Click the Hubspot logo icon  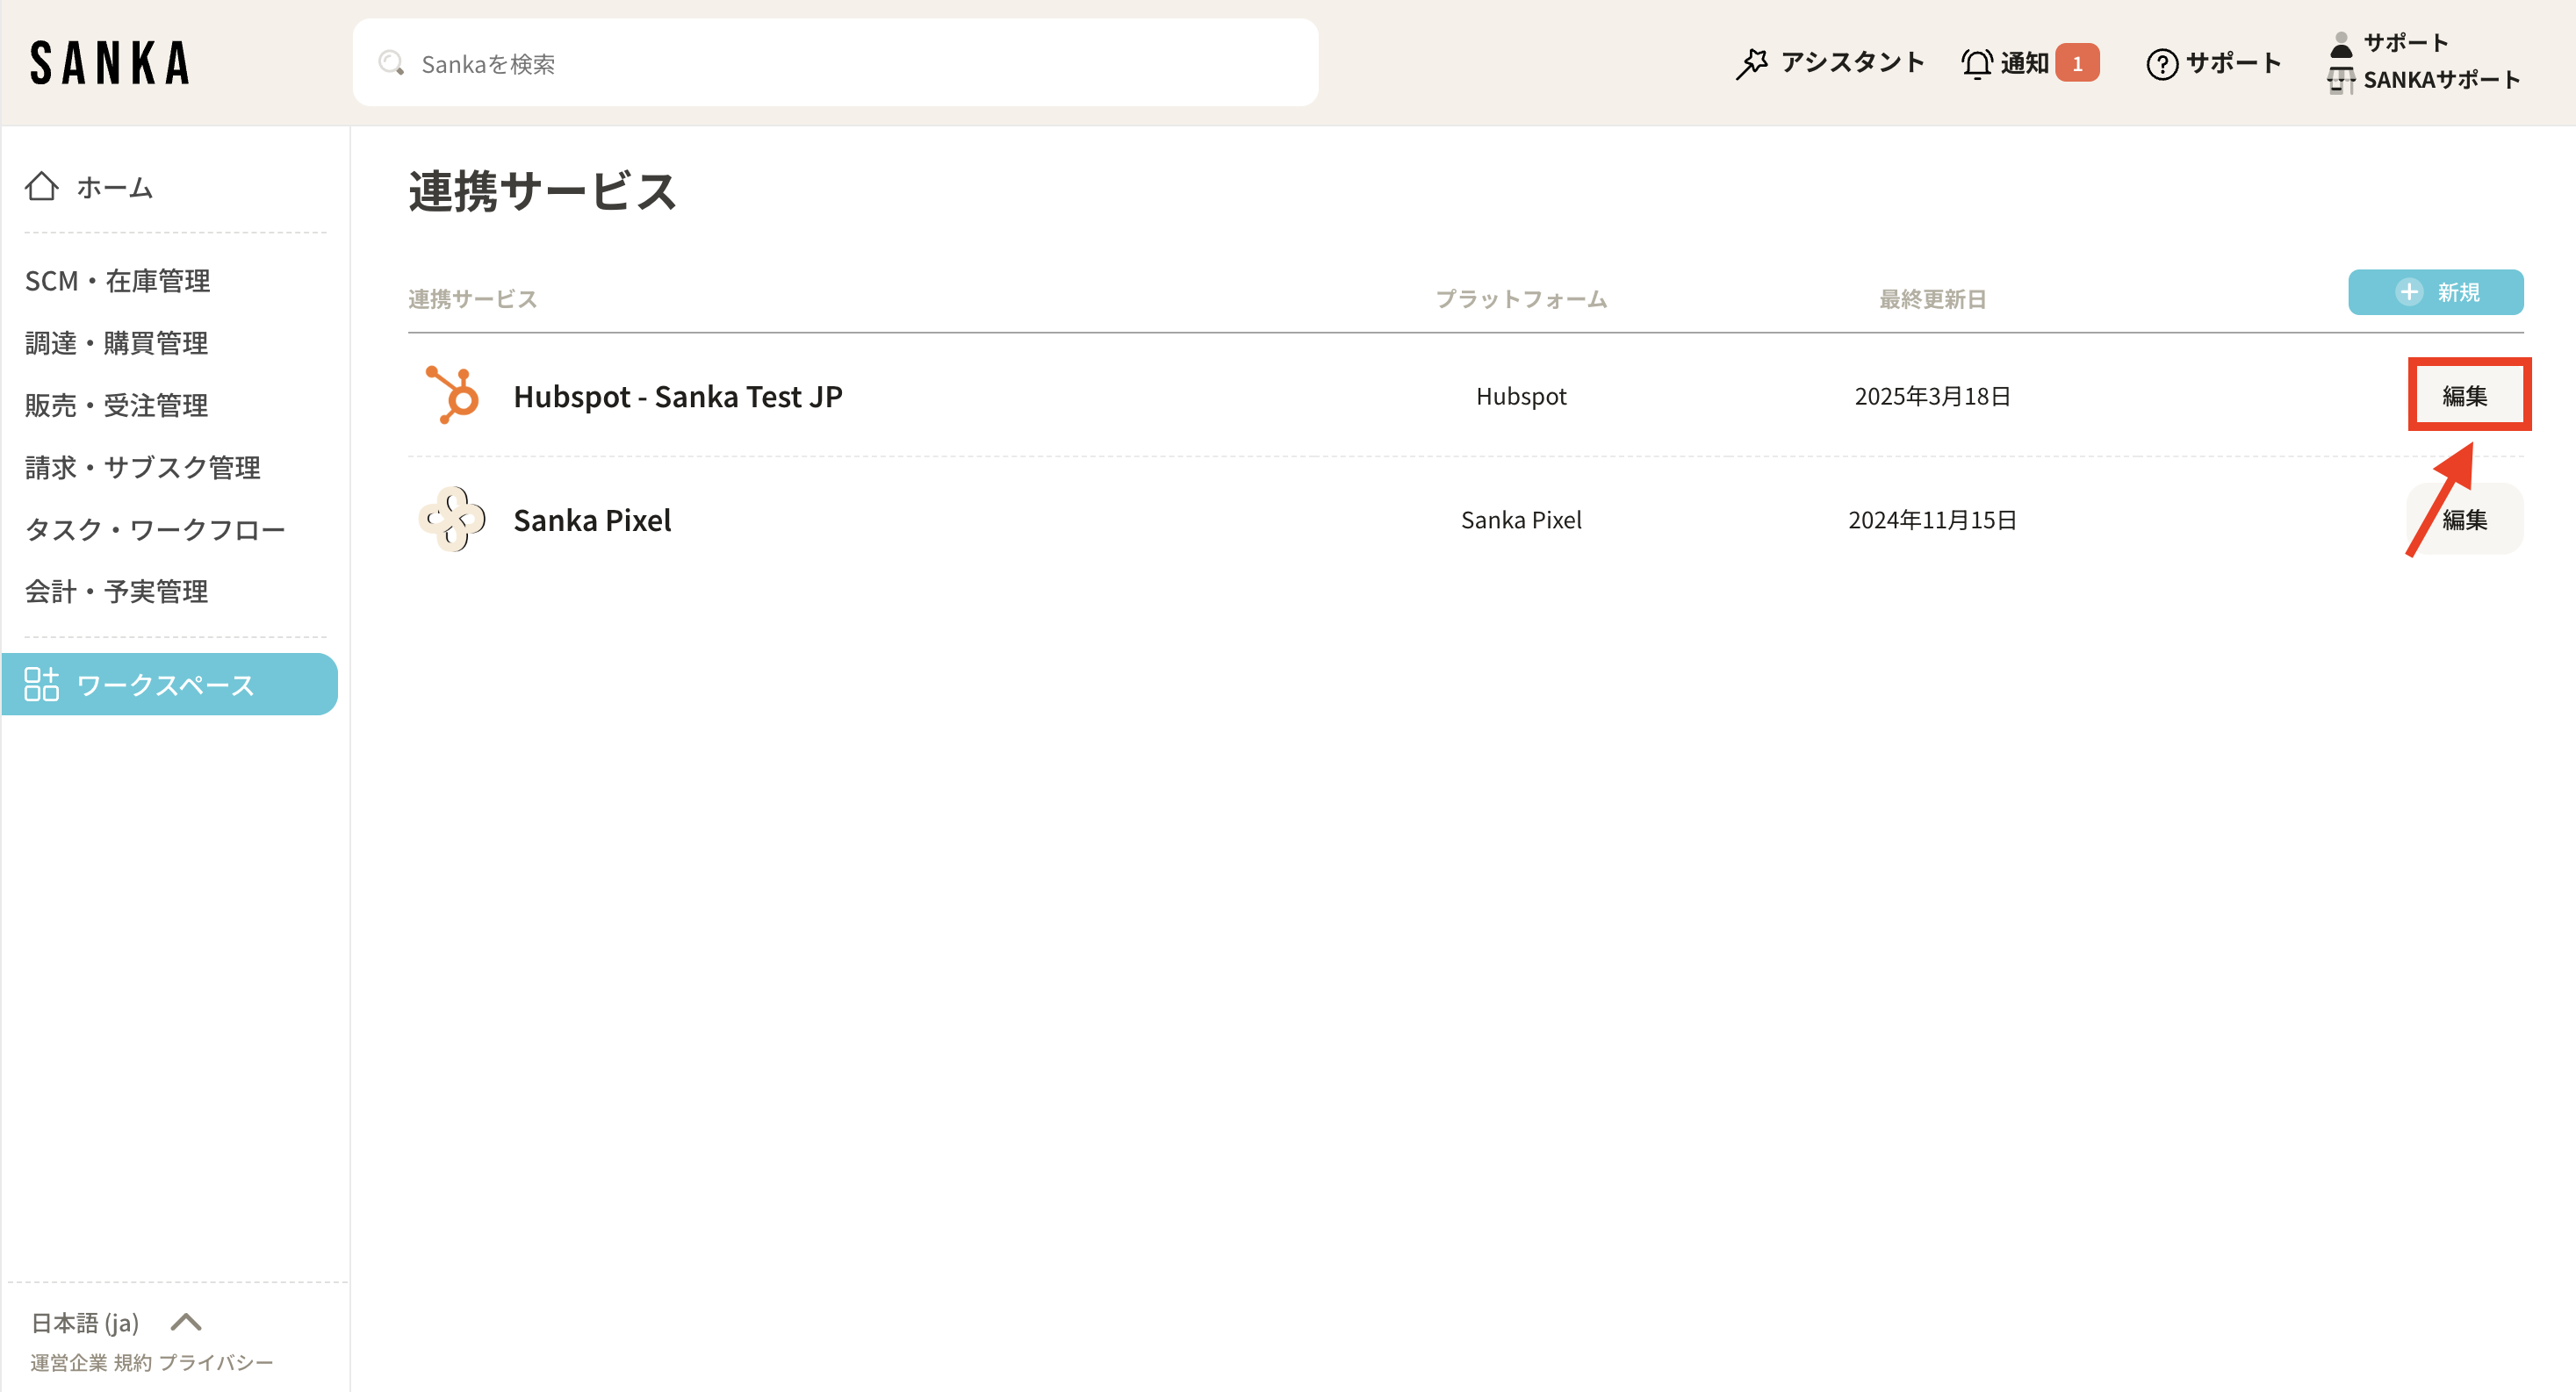(453, 396)
